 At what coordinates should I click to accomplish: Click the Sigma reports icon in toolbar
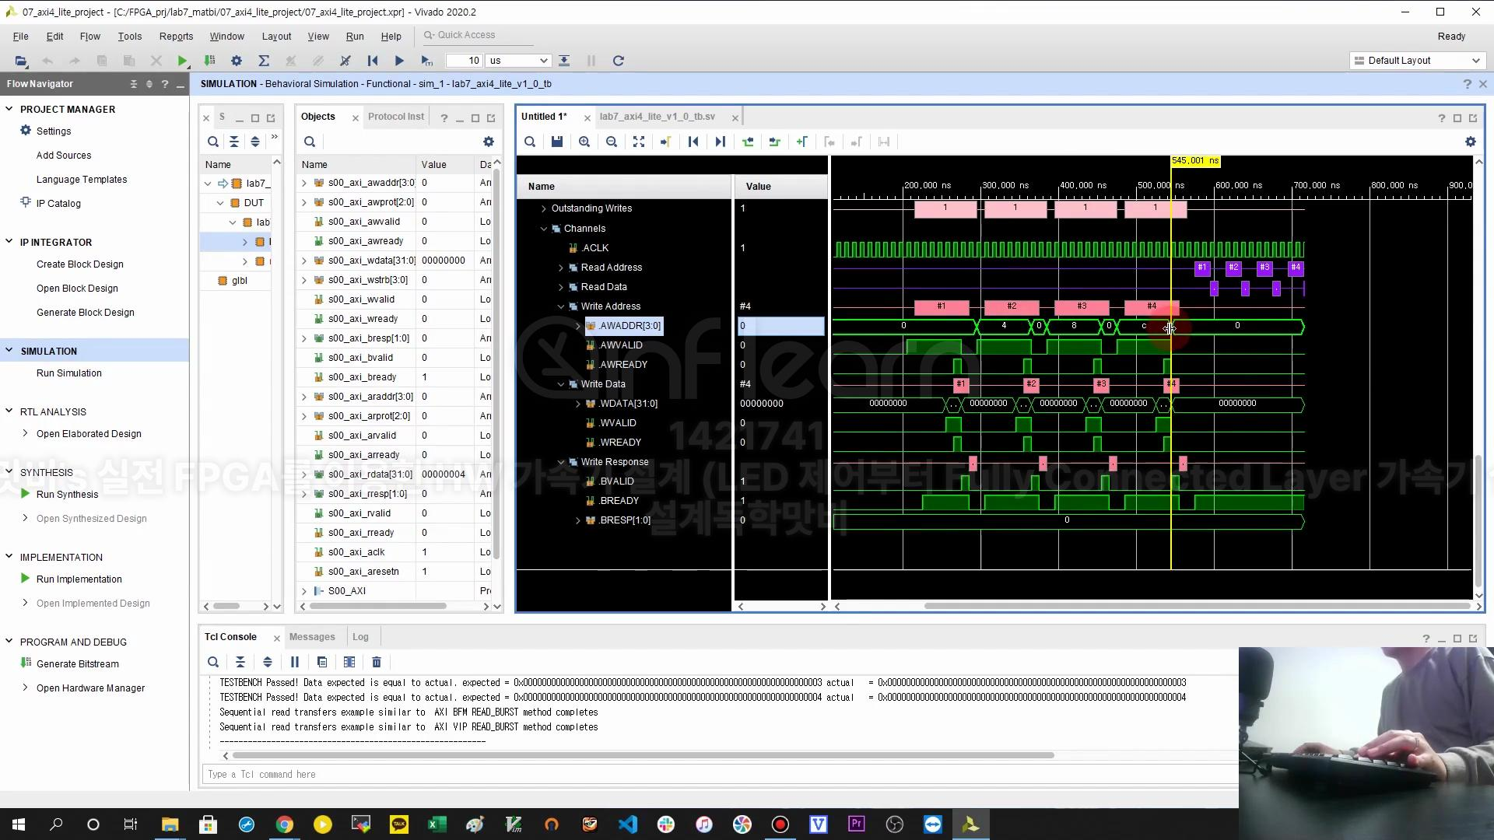[264, 61]
